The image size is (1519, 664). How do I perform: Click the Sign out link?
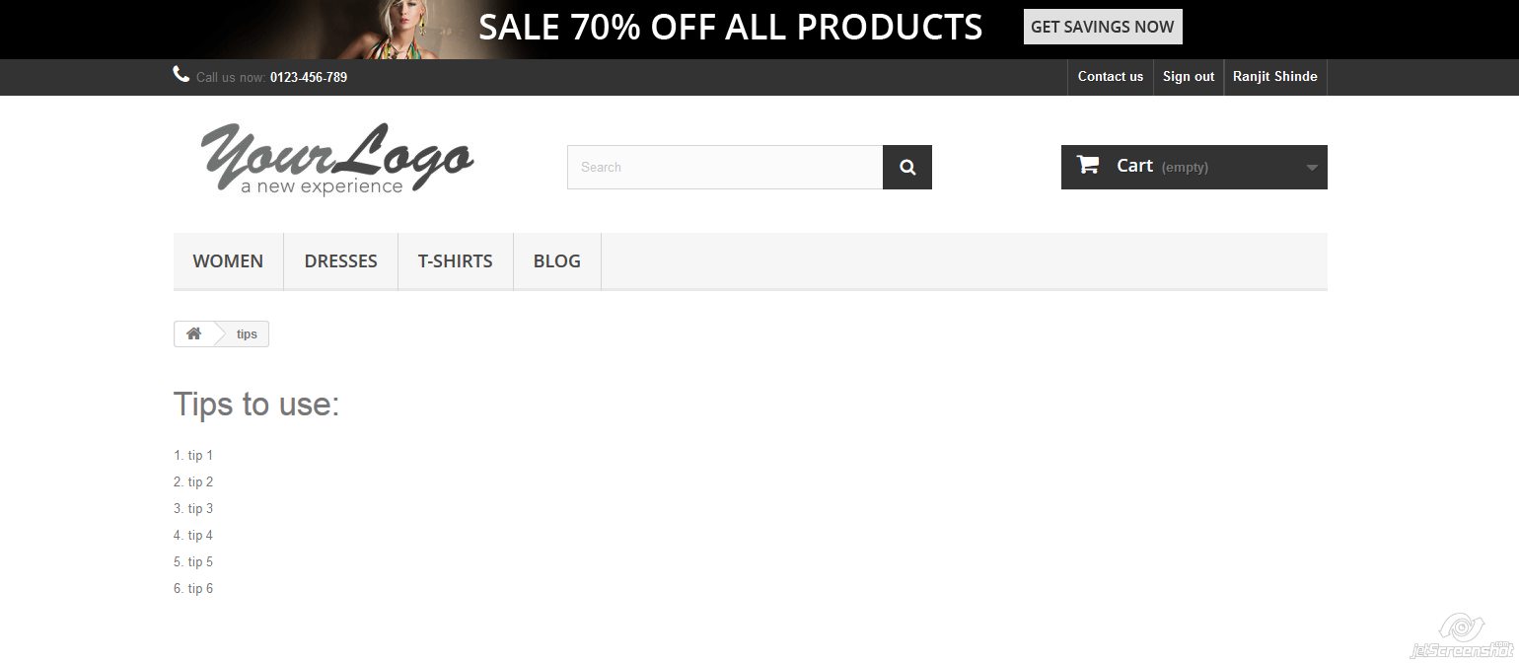(x=1189, y=77)
